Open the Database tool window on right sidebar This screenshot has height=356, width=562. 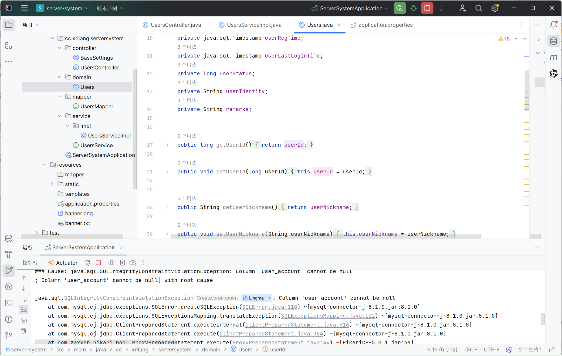click(x=554, y=41)
